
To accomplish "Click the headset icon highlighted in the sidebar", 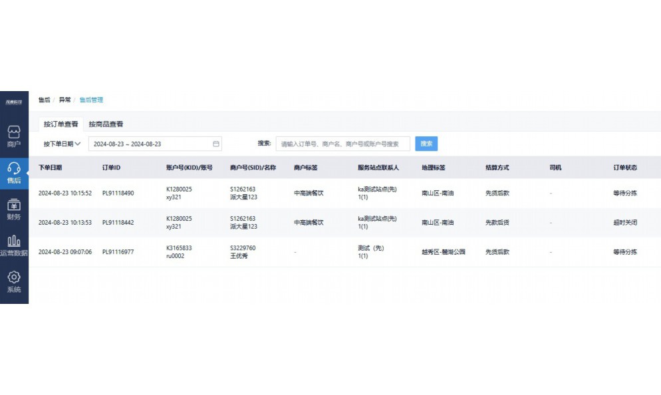I will click(14, 168).
